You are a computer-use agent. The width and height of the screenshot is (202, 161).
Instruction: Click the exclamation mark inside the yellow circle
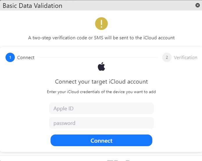tap(101, 24)
